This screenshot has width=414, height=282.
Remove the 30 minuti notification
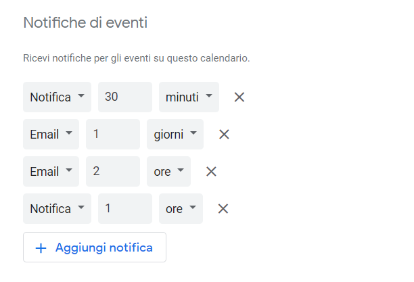click(x=239, y=97)
